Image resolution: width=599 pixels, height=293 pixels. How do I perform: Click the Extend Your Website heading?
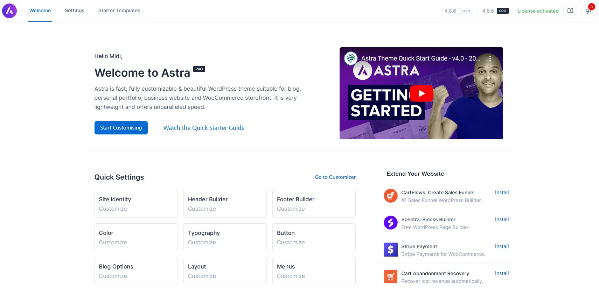(x=415, y=174)
